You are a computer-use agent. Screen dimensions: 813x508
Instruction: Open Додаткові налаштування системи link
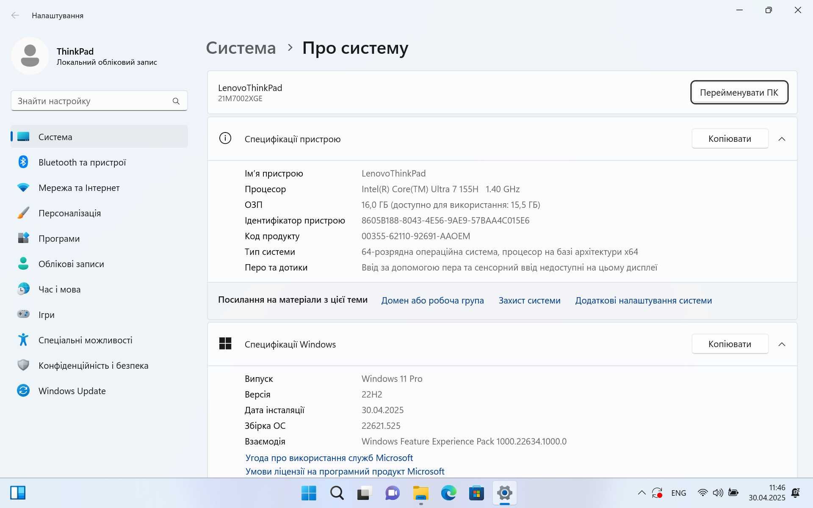point(643,301)
